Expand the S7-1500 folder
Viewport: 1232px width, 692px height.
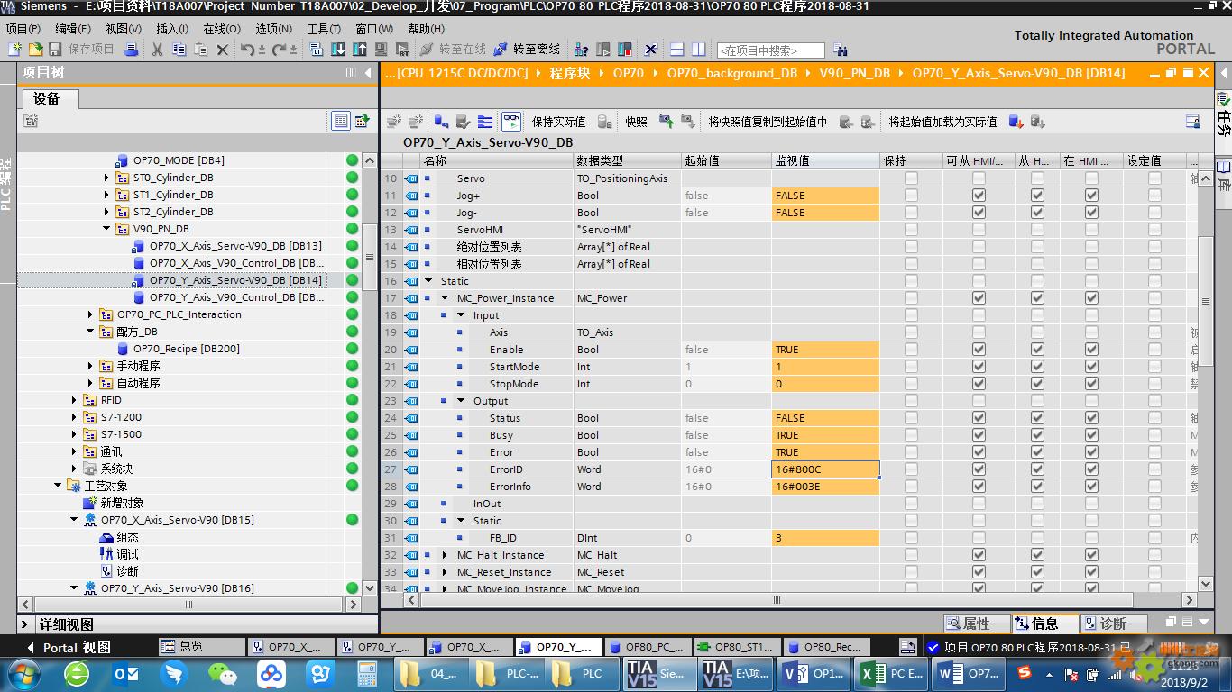[74, 434]
